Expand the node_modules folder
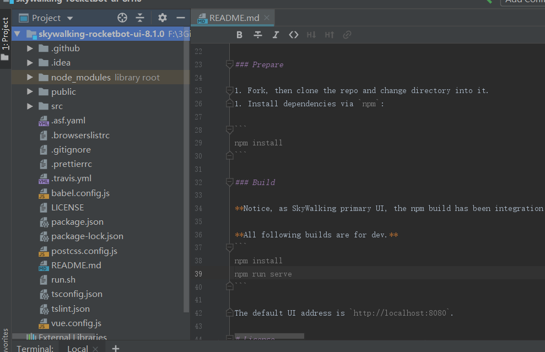This screenshot has width=545, height=352. pos(30,77)
